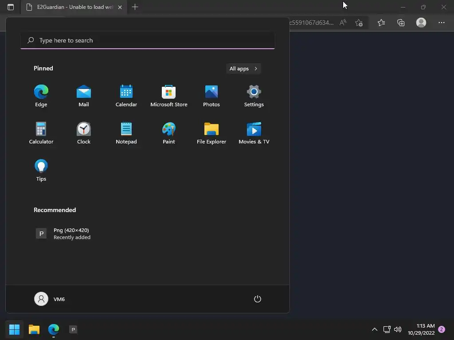Toggle Read aloud in Edge address bar

tap(343, 23)
